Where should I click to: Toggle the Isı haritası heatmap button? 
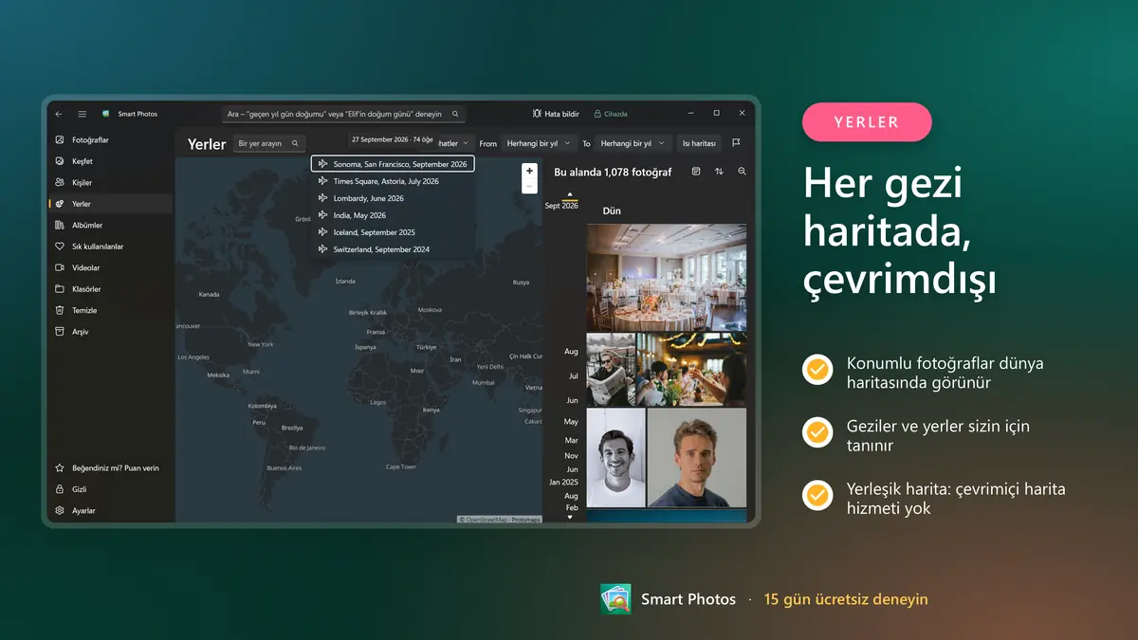[x=699, y=144]
